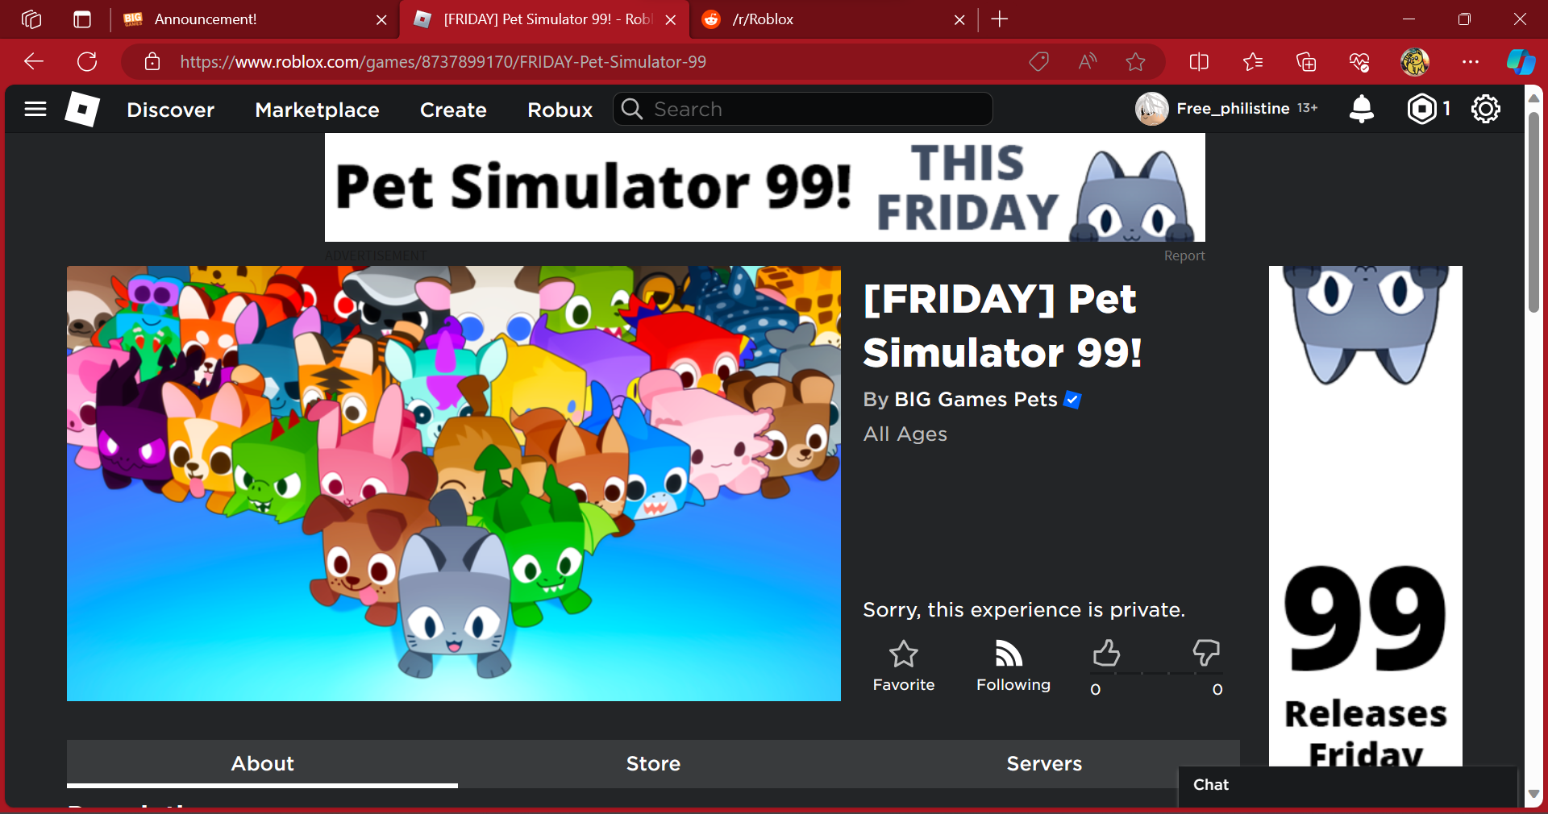This screenshot has height=814, width=1548.
Task: Switch to the Servers tab
Action: [x=1044, y=763]
